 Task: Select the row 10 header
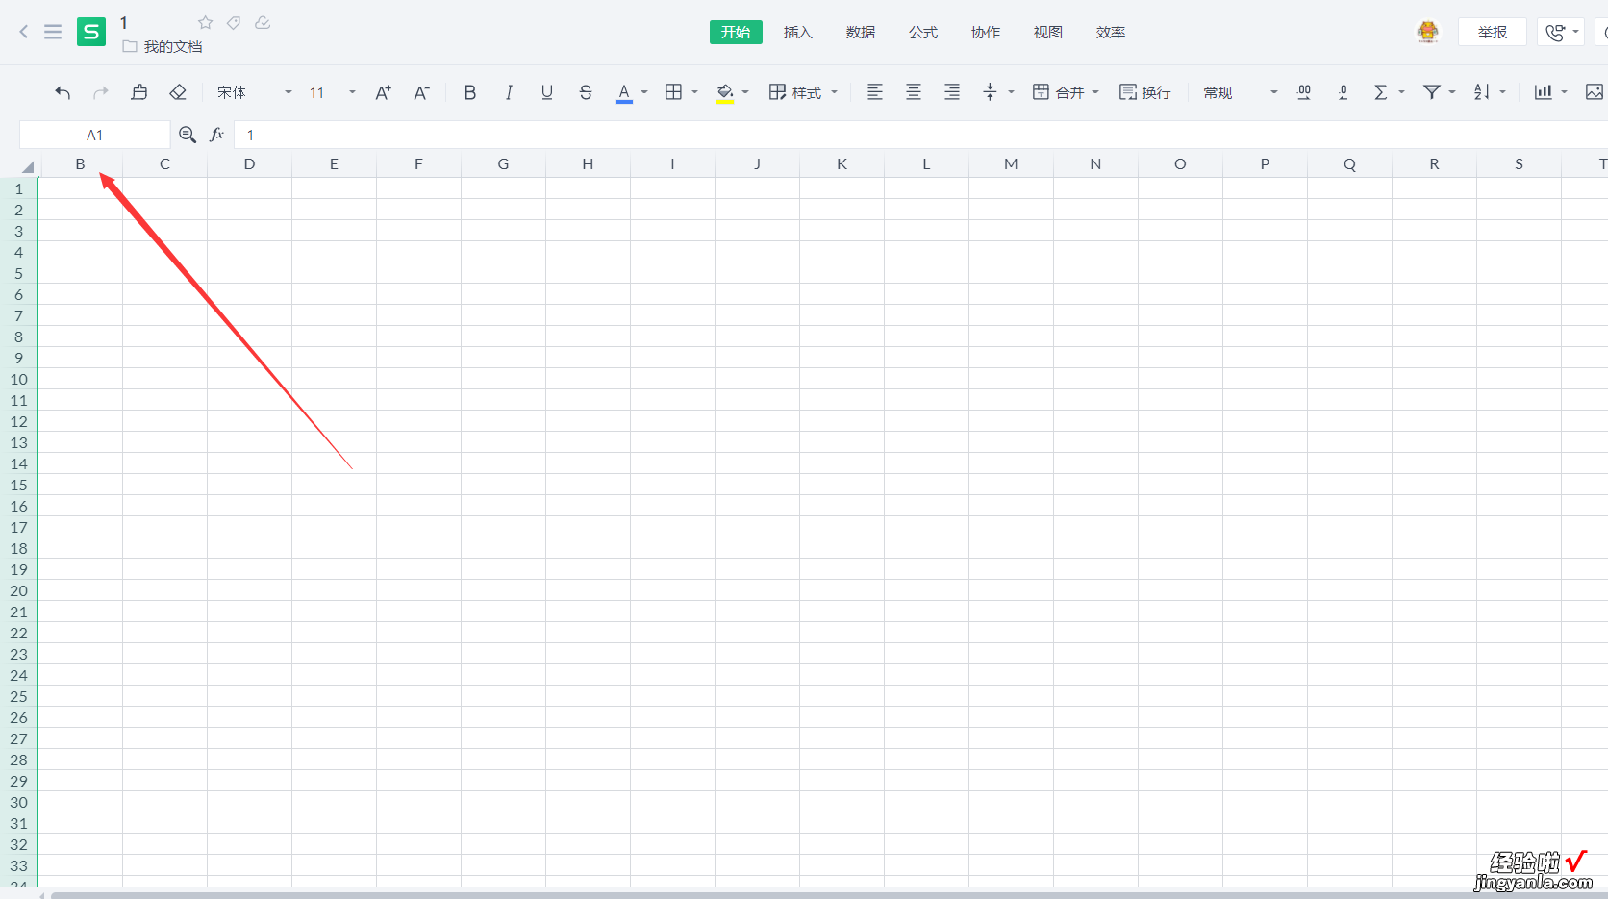(x=19, y=379)
